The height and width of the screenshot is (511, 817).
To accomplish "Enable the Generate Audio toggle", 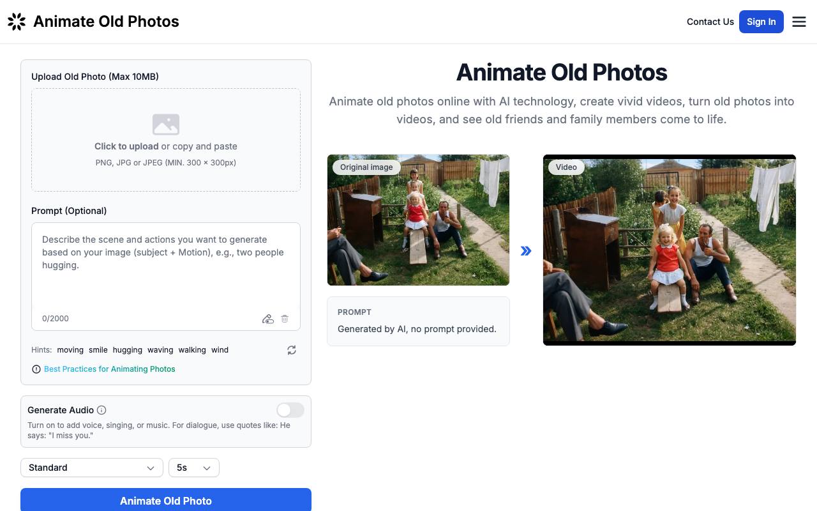I will click(x=290, y=410).
